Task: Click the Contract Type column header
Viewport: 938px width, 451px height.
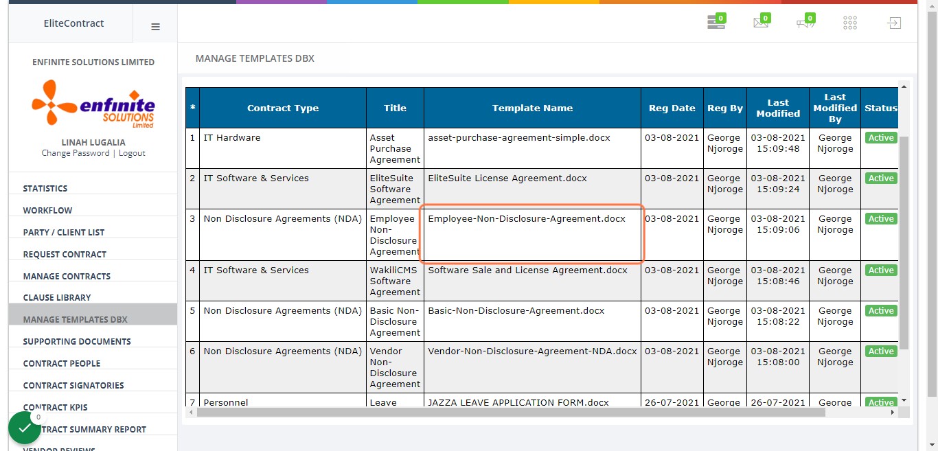Action: point(283,108)
